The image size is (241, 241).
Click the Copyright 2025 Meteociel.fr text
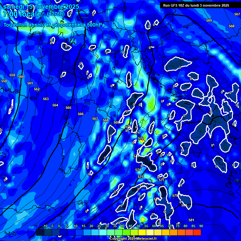[x=133, y=239]
